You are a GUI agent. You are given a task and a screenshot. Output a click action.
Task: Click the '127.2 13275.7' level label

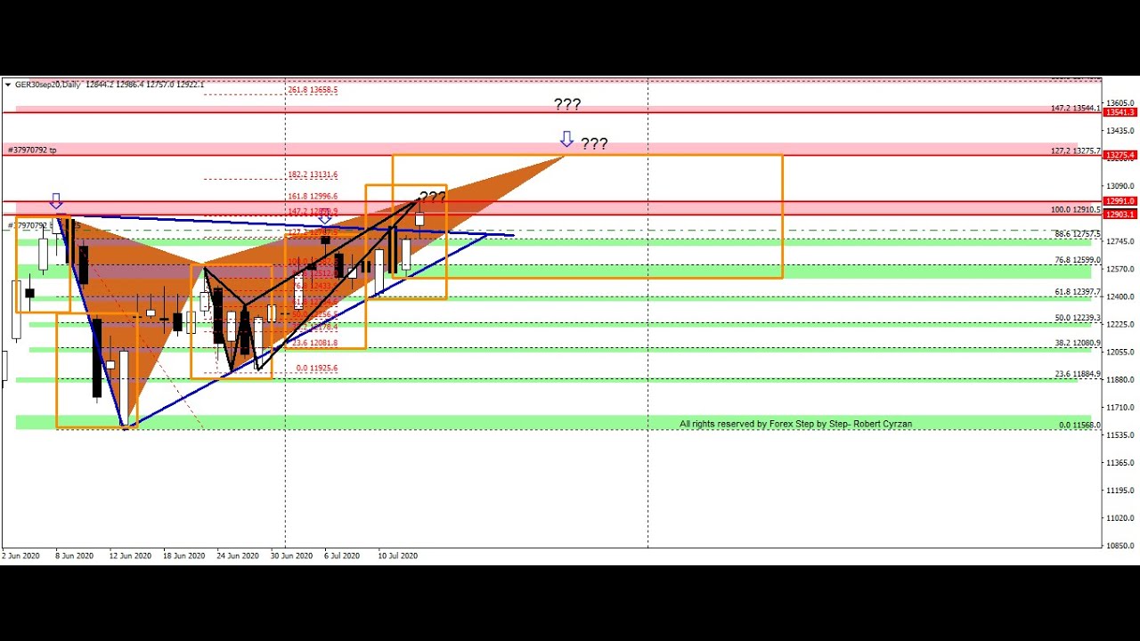coord(1076,151)
